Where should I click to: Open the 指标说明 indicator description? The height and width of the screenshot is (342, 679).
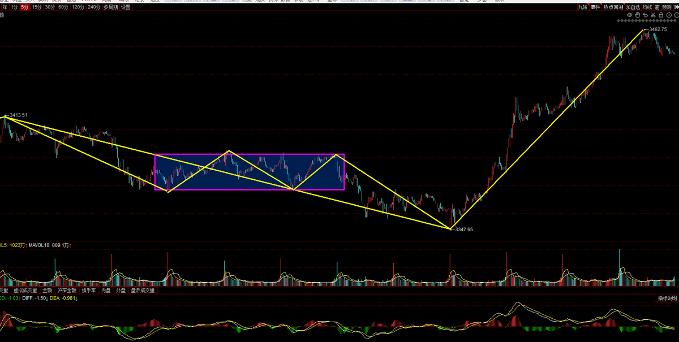coord(667,298)
